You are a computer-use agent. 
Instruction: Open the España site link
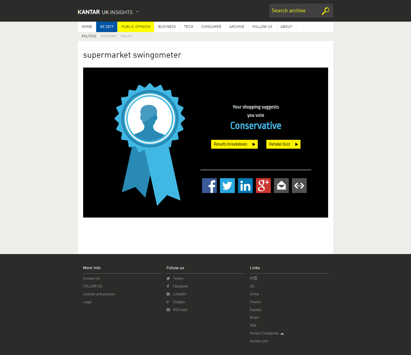255,310
